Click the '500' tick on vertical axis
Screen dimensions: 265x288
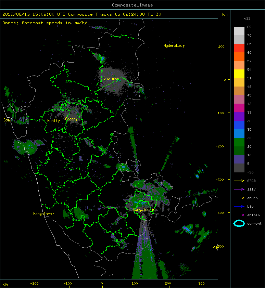point(220,246)
